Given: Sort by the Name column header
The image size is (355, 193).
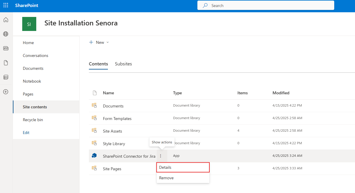Looking at the screenshot, I should click(x=108, y=93).
